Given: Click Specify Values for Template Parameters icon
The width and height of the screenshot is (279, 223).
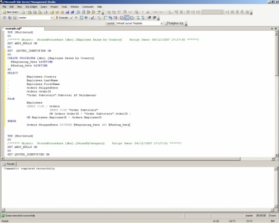Looking at the screenshot, I should pyautogui.click(x=99, y=18).
